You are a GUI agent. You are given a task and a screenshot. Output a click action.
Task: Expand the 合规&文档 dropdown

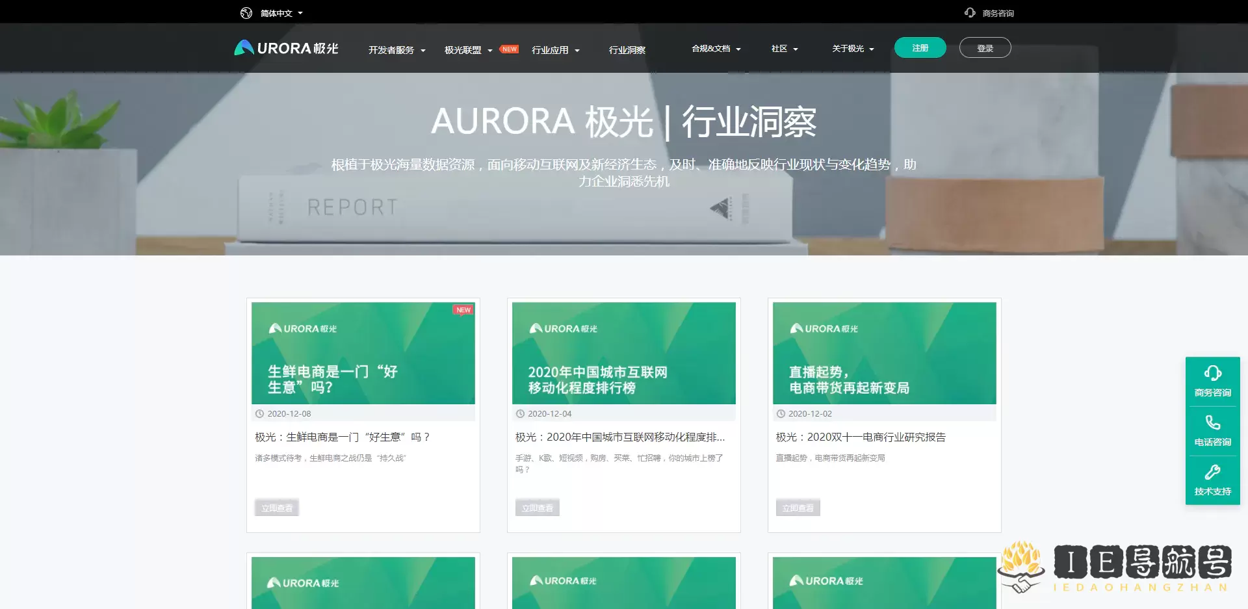click(x=716, y=49)
